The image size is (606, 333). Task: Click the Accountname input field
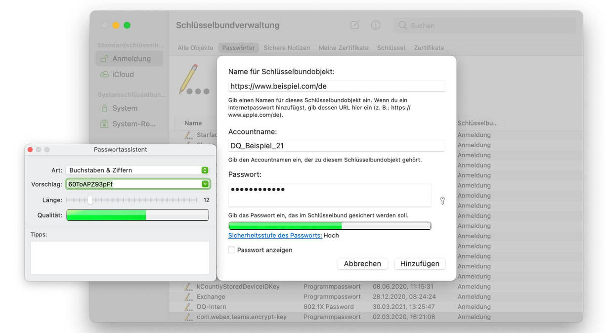(336, 145)
